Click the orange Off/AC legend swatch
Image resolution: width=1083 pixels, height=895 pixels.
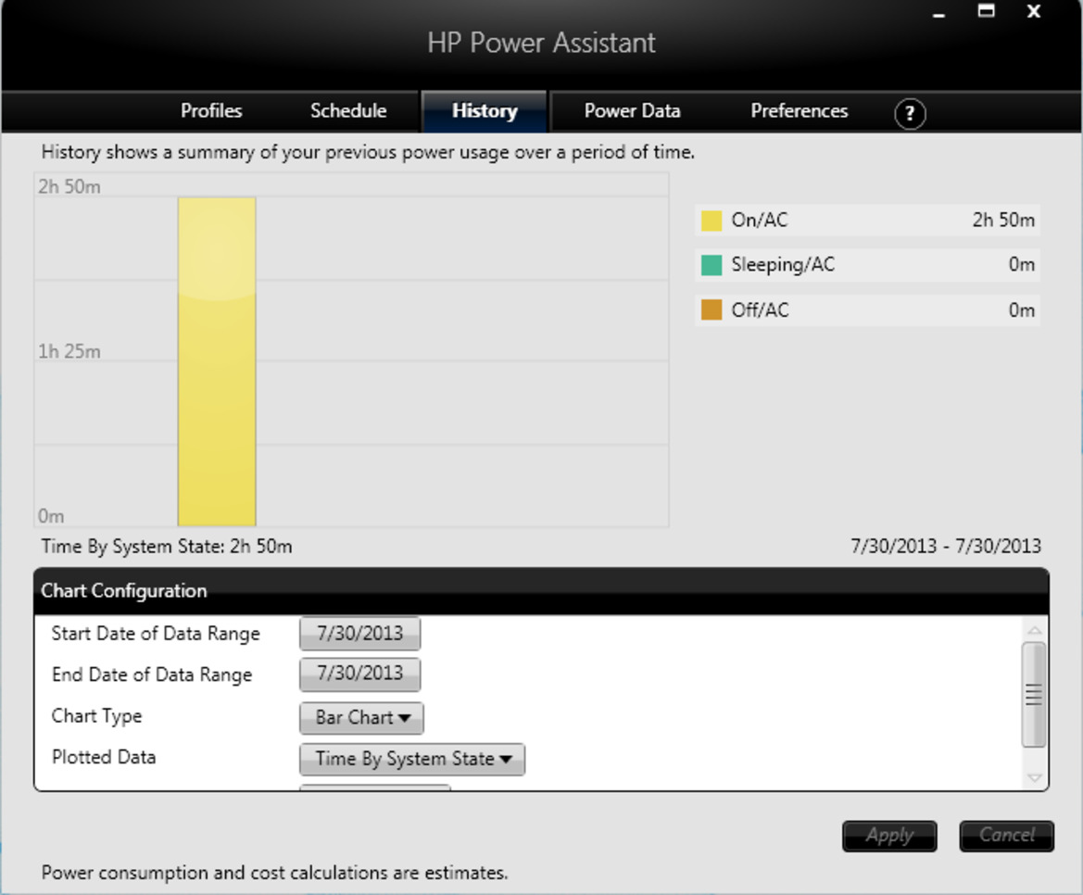(x=712, y=310)
